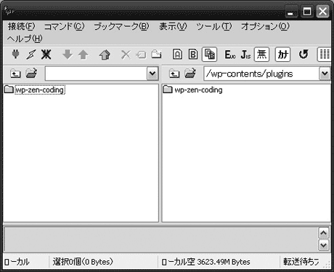Expand the remote path dropdown arrow
The width and height of the screenshot is (334, 272).
pos(325,73)
